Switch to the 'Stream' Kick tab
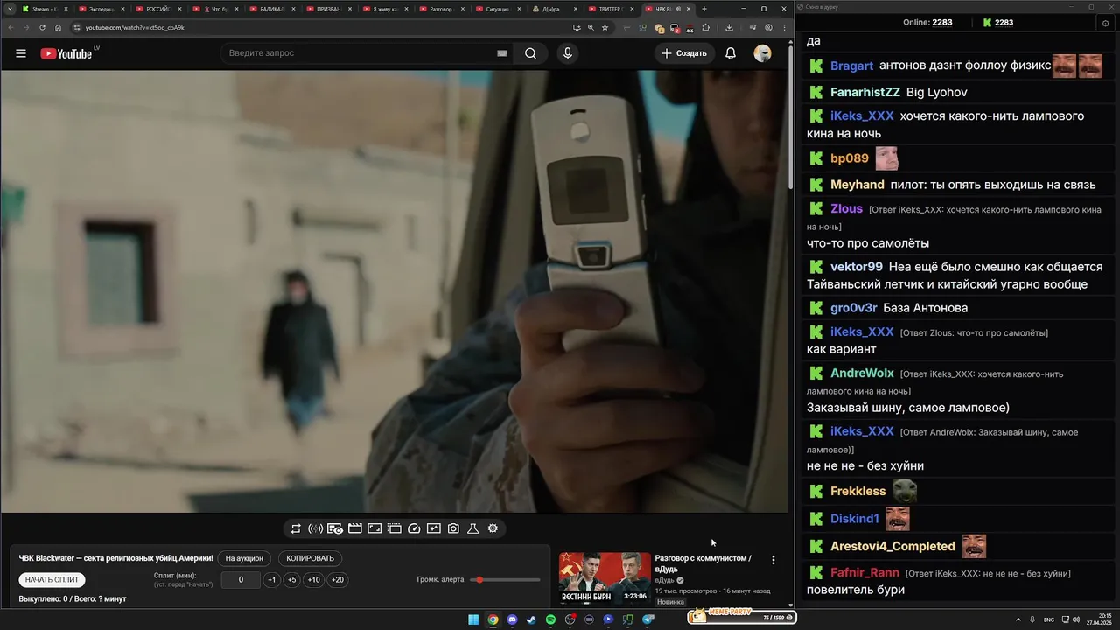This screenshot has height=630, width=1120. 44,9
